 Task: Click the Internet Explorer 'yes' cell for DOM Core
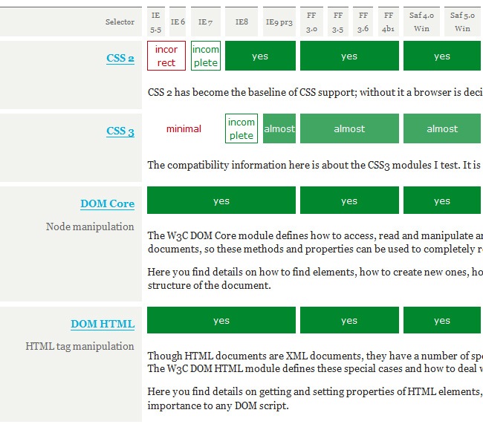tap(221, 201)
